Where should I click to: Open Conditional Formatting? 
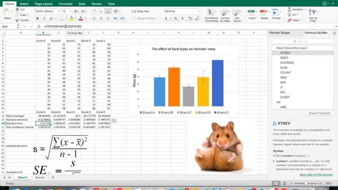[211, 15]
